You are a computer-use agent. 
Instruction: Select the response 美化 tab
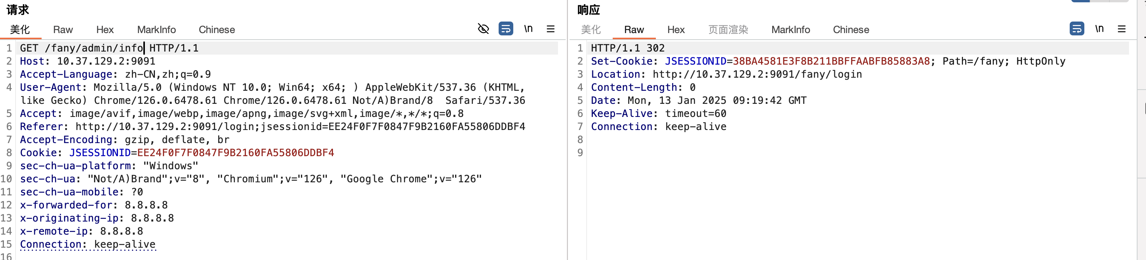tap(591, 30)
